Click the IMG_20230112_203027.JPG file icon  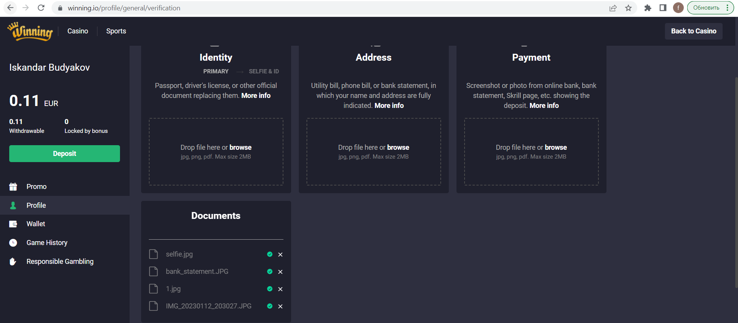click(x=153, y=306)
